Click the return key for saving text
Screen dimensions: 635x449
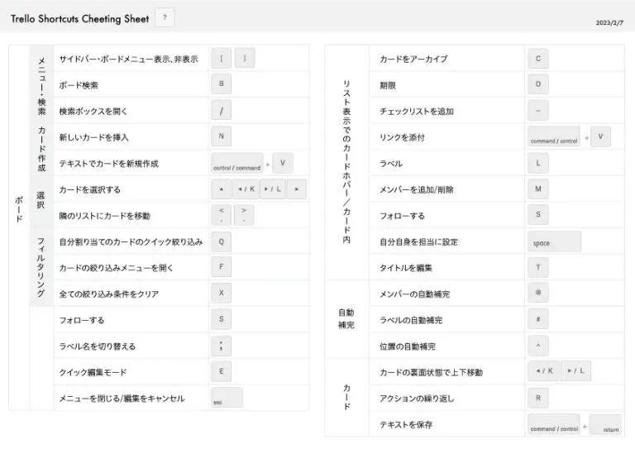click(605, 425)
